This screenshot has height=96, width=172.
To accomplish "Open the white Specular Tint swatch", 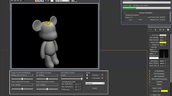I will click(154, 58).
